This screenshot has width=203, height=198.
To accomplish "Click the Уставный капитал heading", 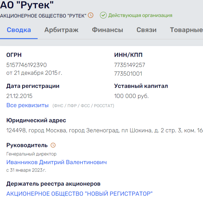I will tap(141, 86).
